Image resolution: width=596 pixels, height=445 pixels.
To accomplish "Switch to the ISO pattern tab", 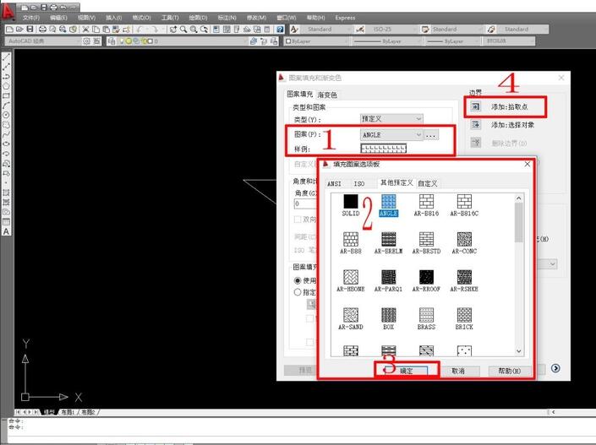I will pyautogui.click(x=359, y=183).
